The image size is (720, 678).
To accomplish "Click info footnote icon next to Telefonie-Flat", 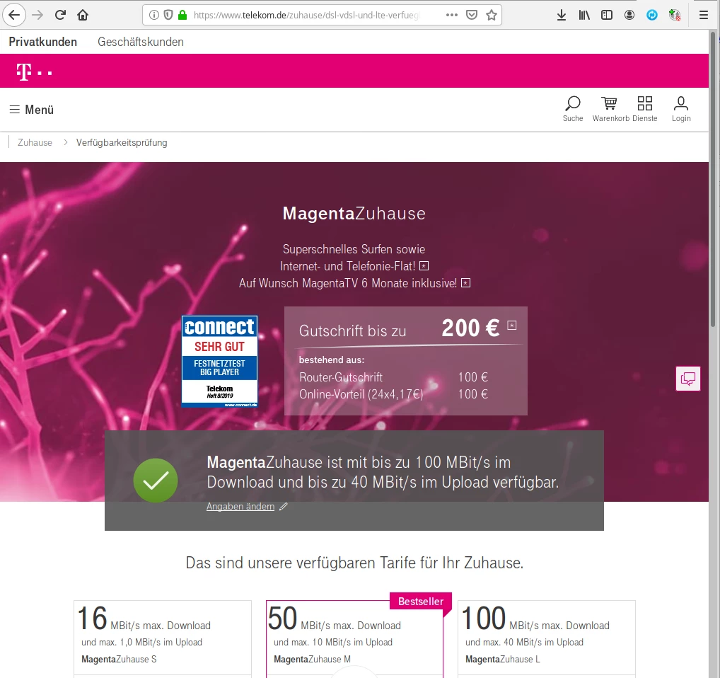I will 424,266.
